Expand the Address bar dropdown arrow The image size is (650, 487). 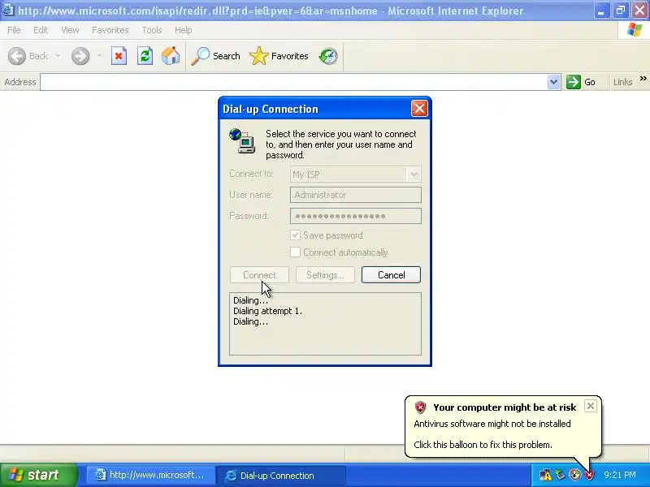(x=553, y=82)
